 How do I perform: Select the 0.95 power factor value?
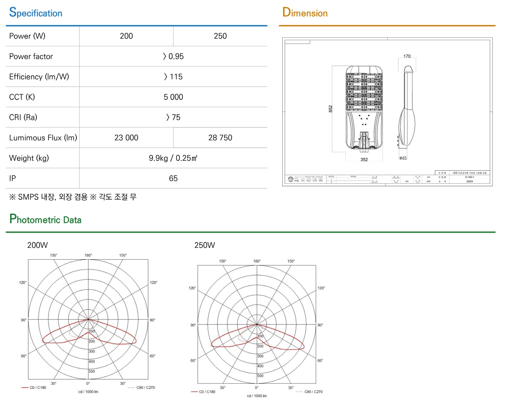tap(173, 57)
